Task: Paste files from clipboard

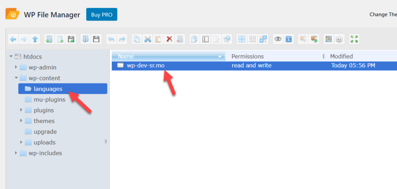Action: (x=159, y=39)
